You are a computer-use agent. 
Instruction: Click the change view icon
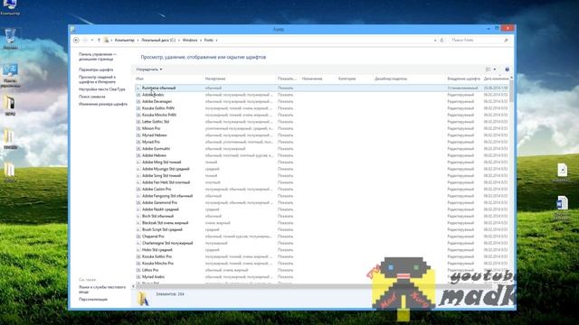pos(489,70)
